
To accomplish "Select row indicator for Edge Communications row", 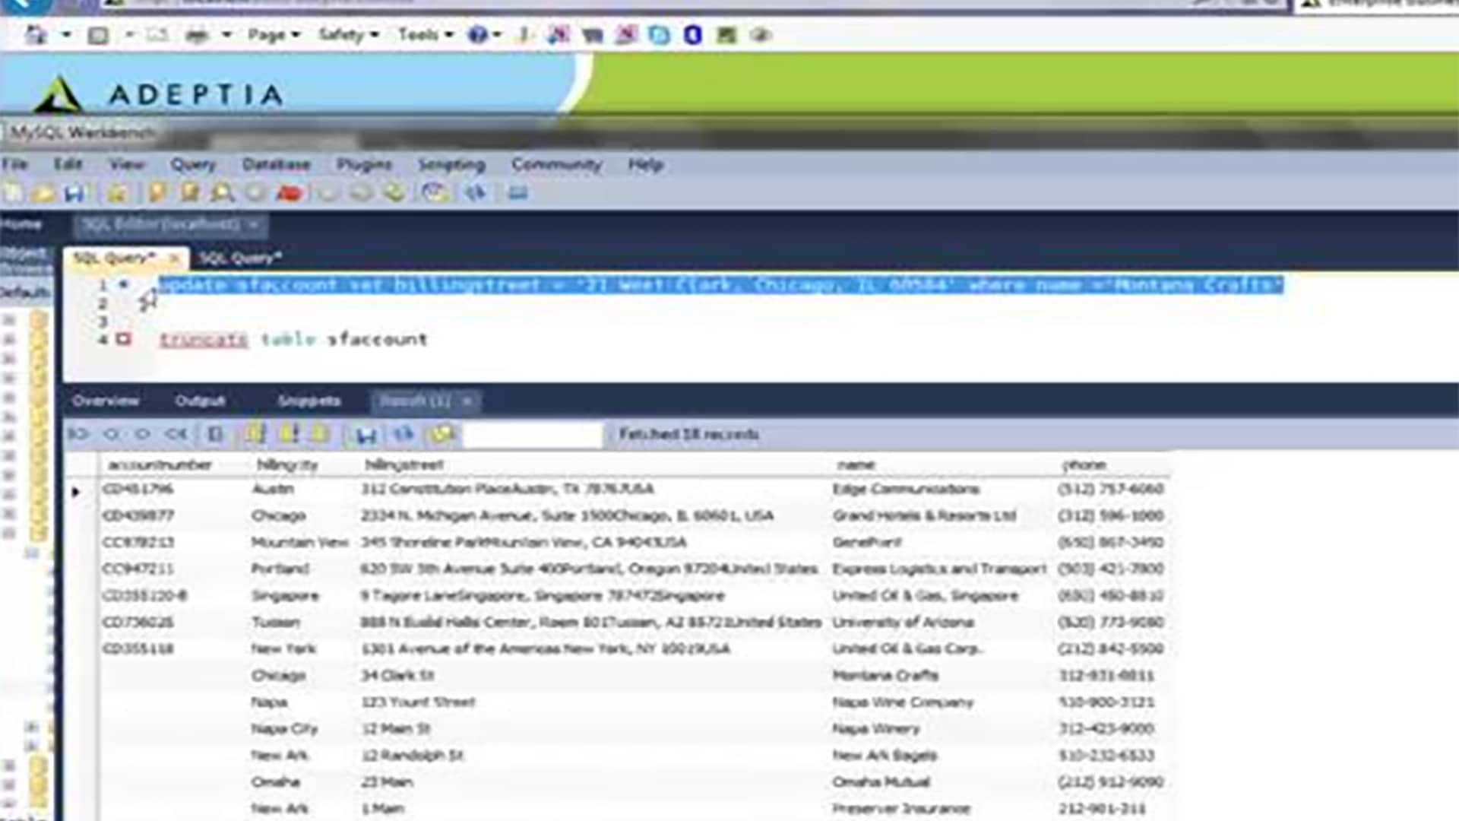I will click(x=76, y=492).
